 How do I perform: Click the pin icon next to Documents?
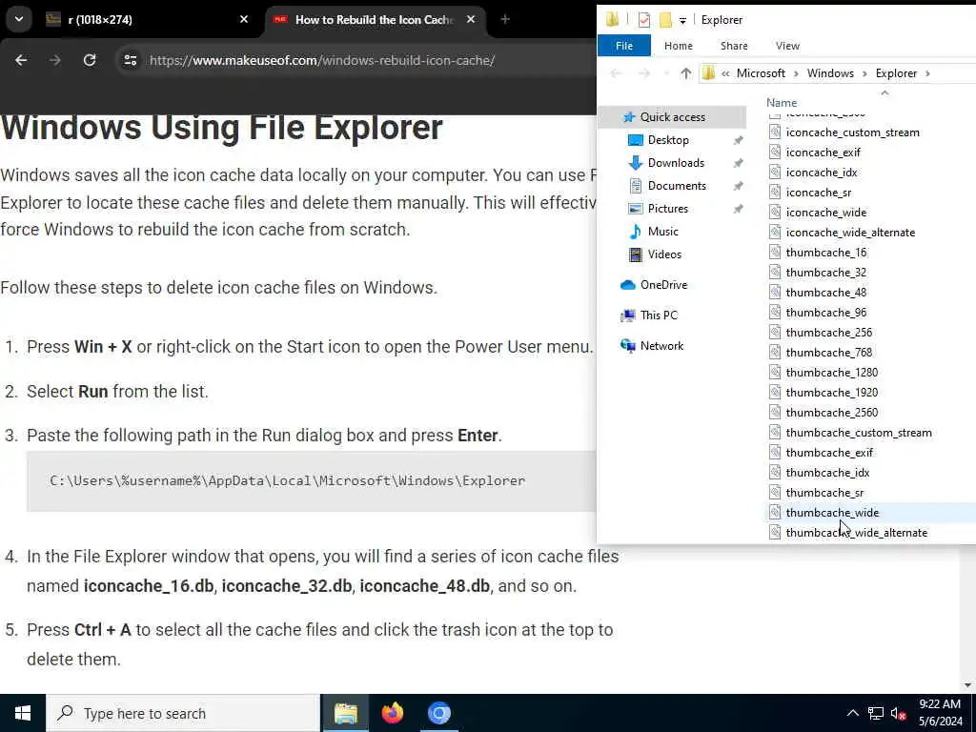click(x=738, y=186)
